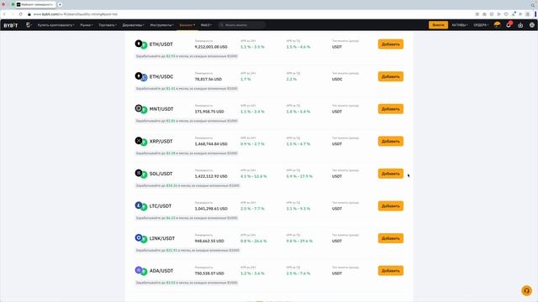The height and width of the screenshot is (302, 538).
Task: Click Добавить for MNT/USDT
Action: point(391,109)
